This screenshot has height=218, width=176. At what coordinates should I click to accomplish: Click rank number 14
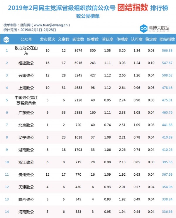click(7, 212)
